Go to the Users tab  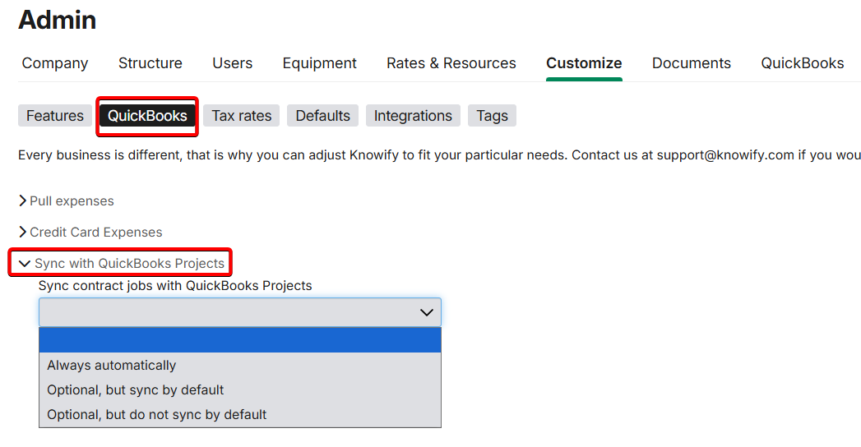point(233,63)
